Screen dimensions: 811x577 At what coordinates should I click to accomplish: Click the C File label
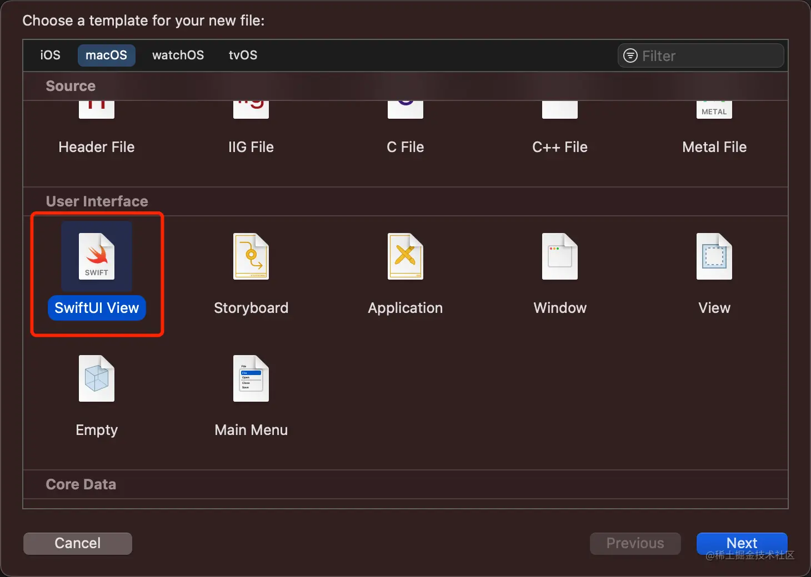point(405,147)
